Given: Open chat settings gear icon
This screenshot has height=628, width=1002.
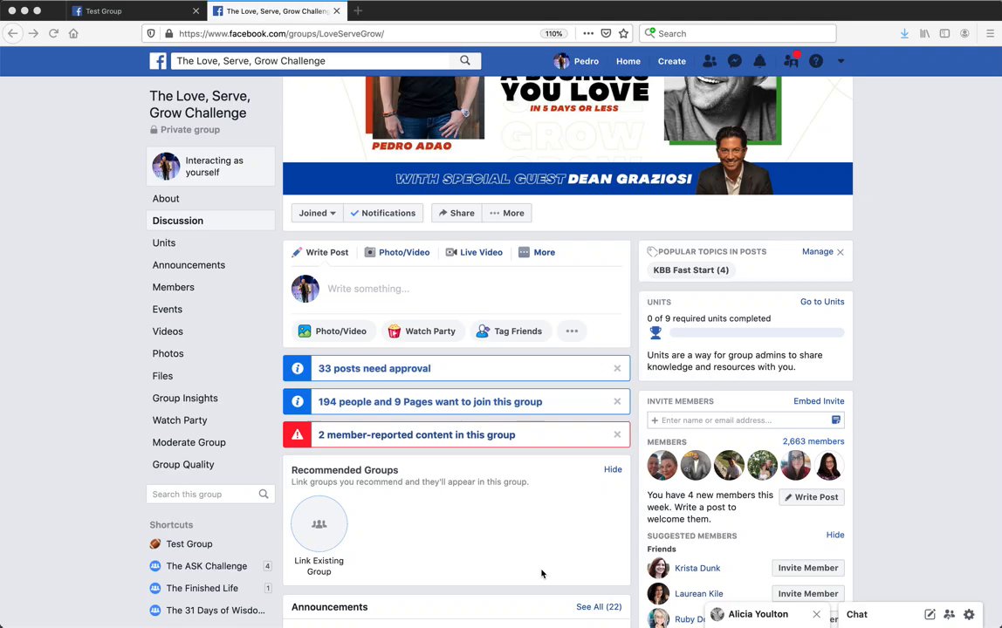Looking at the screenshot, I should click(x=969, y=615).
